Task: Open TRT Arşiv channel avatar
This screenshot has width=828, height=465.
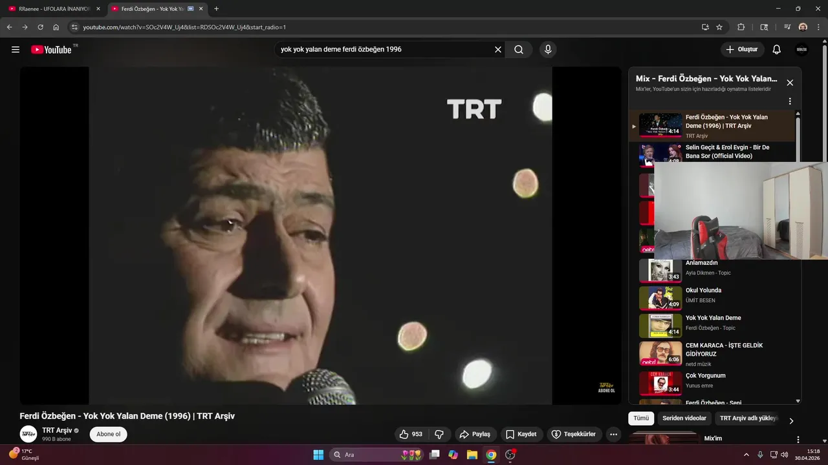Action: pyautogui.click(x=28, y=434)
